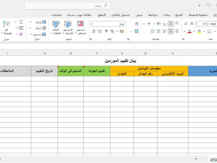Screen dimensions: 217x163
Task: Select the البريد الإلكتروني header cell
Action: click(173, 74)
